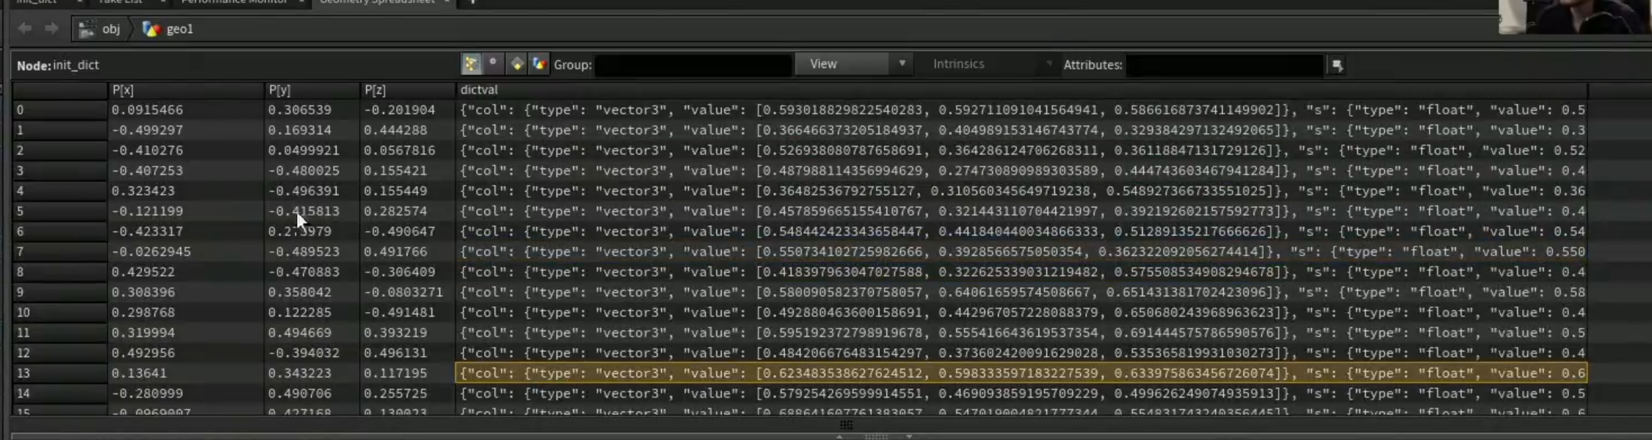The image size is (1652, 440).
Task: Select point row number 10
Action: (60, 312)
